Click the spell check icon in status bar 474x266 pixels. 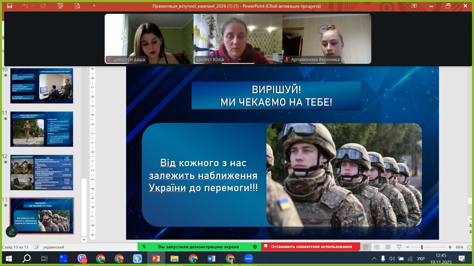36,247
